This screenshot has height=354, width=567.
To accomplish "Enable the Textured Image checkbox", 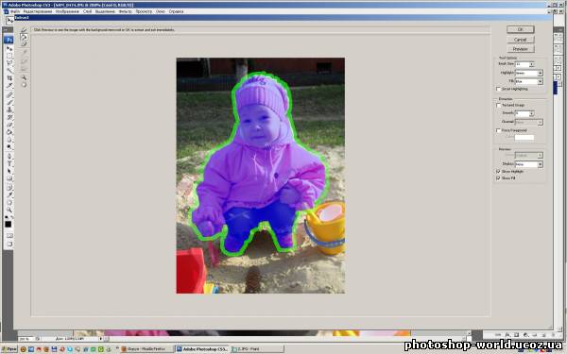I will (x=498, y=105).
